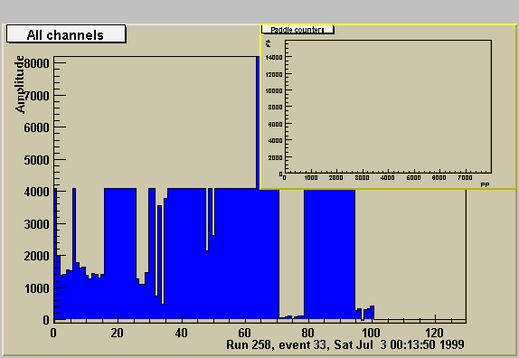Click the blue histogram block near channel 85
Viewport: 519px width, 358px height.
329,255
